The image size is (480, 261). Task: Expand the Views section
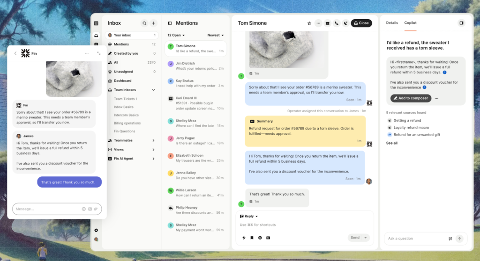(x=153, y=150)
